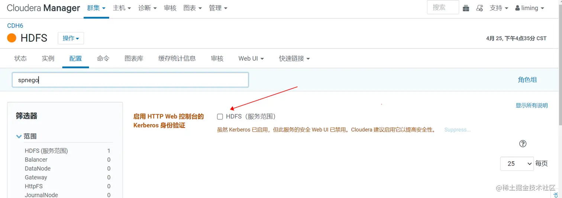
Task: Click the timestamp 4月 25, 下午4点35分 CST
Action: (x=516, y=38)
